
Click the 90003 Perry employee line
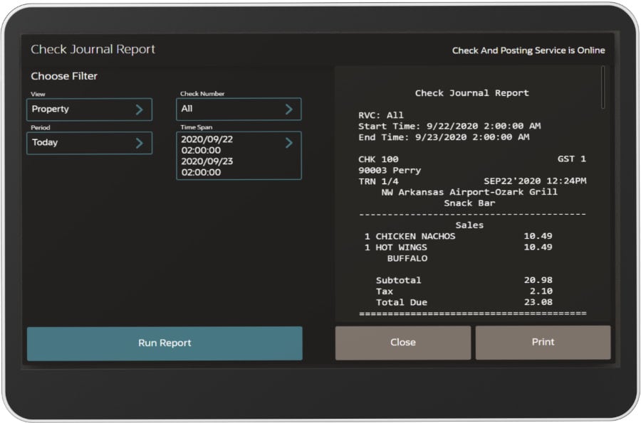(x=390, y=170)
